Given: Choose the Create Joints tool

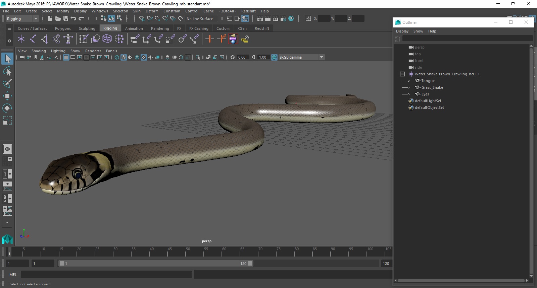Looking at the screenshot, I should tap(33, 39).
